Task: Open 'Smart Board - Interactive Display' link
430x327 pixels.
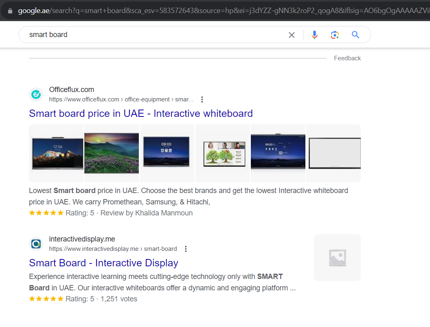Action: (x=103, y=263)
